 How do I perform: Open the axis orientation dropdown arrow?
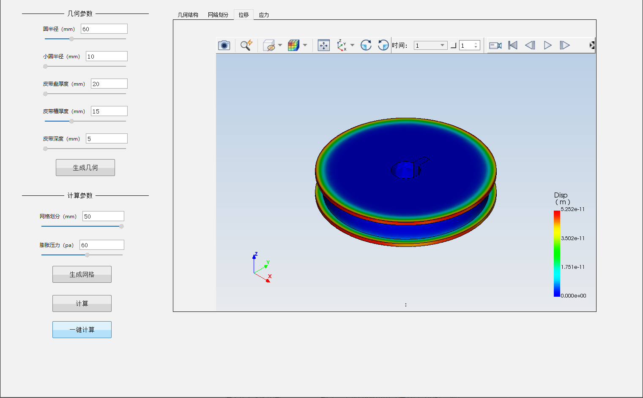coord(352,45)
